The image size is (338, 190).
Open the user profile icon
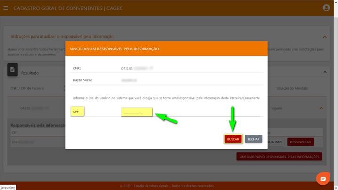(326, 8)
